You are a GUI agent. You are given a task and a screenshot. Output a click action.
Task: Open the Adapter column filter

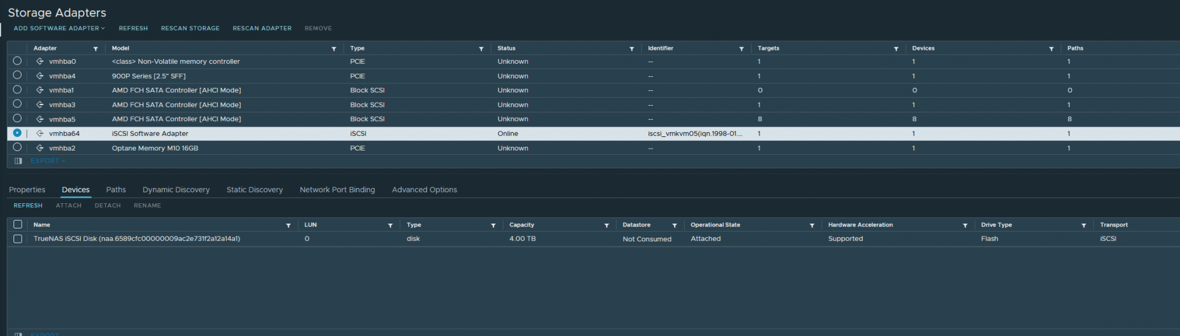(x=95, y=49)
